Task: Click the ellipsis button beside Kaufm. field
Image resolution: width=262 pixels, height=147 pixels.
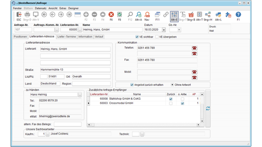Action: pyautogui.click(x=48, y=134)
